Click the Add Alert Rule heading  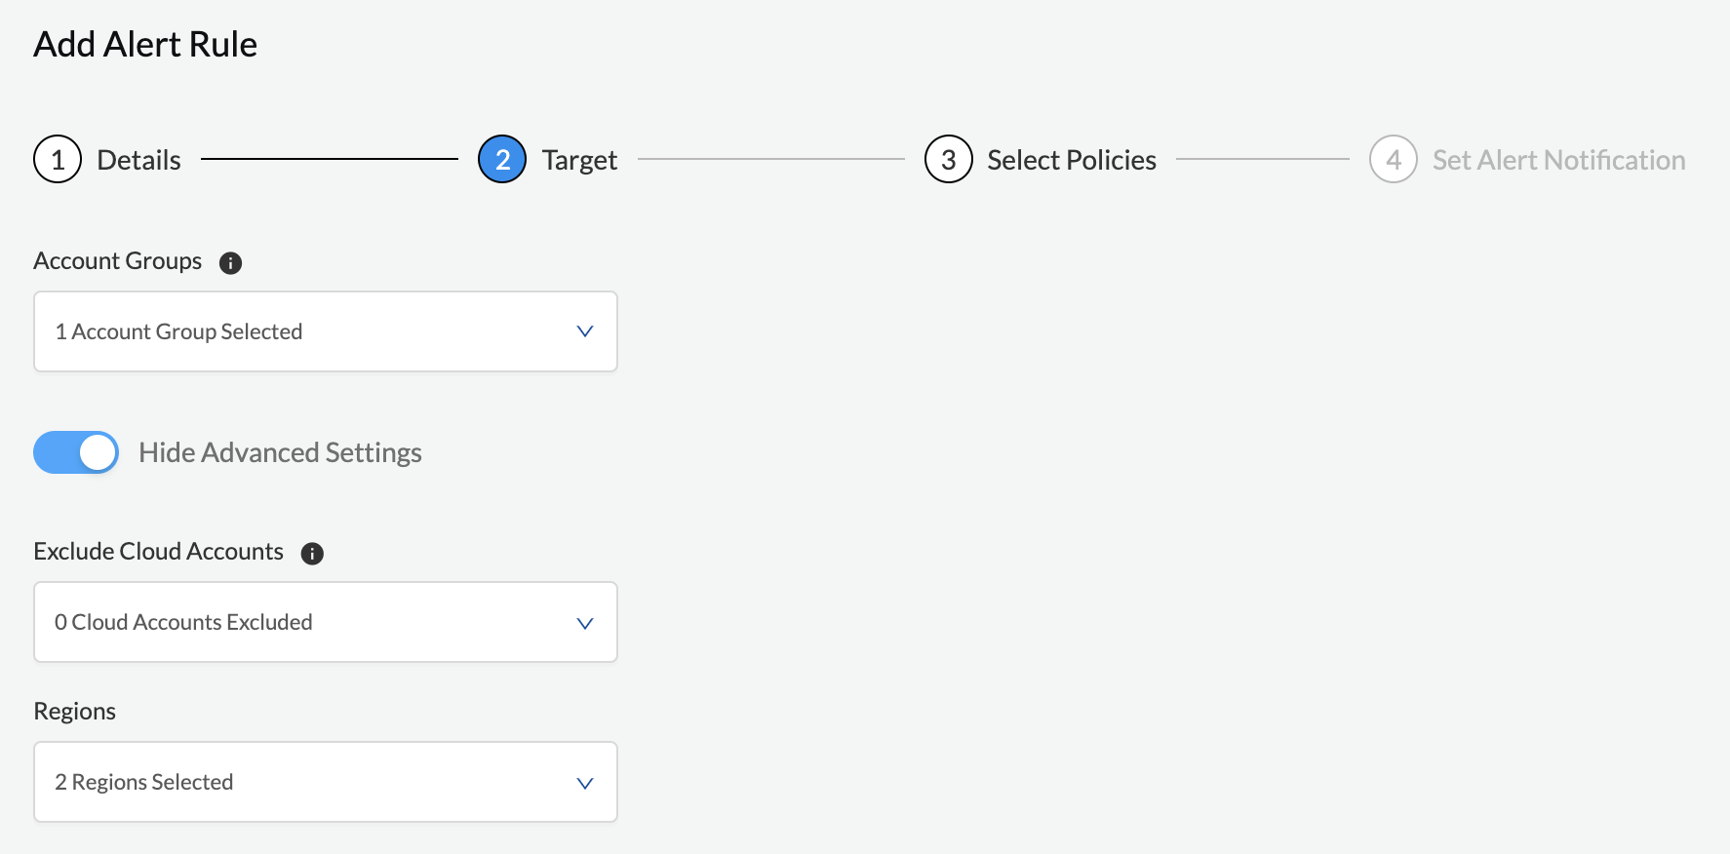145,45
